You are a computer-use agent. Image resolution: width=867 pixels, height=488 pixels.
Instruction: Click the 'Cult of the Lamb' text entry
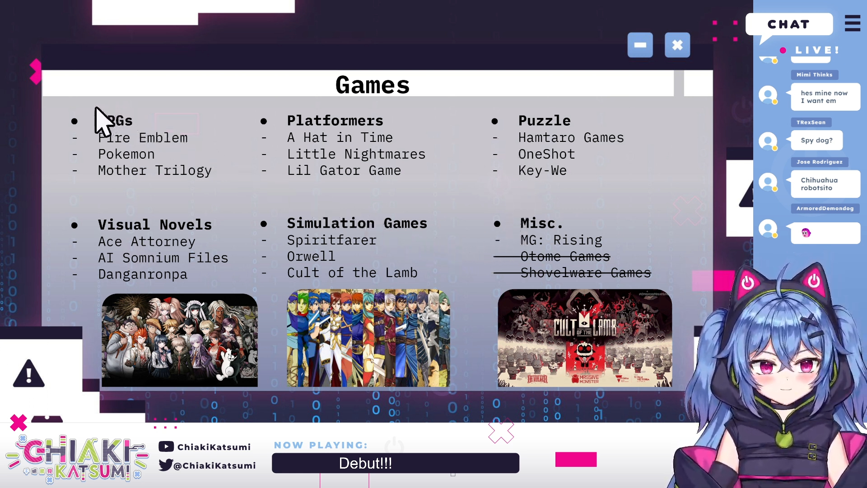(x=352, y=273)
